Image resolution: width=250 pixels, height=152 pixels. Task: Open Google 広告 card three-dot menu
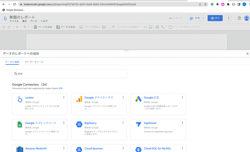[x=182, y=97]
